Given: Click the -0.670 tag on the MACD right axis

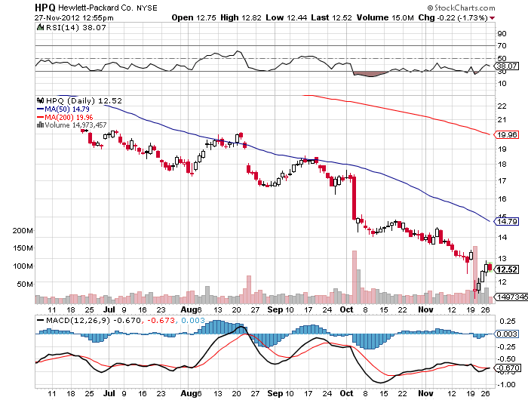Looking at the screenshot, I should click(506, 368).
